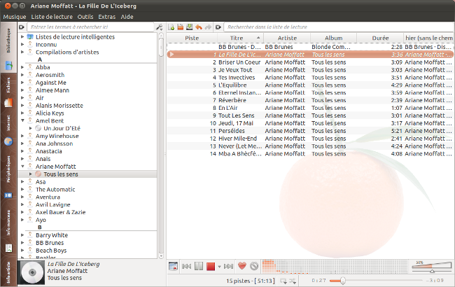This screenshot has width=455, height=287.
Task: Focus the playlist search input field
Action: [x=339, y=27]
